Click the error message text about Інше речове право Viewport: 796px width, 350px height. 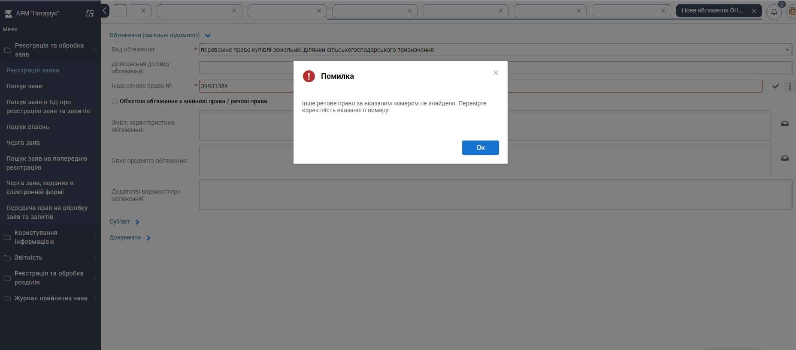click(x=394, y=107)
